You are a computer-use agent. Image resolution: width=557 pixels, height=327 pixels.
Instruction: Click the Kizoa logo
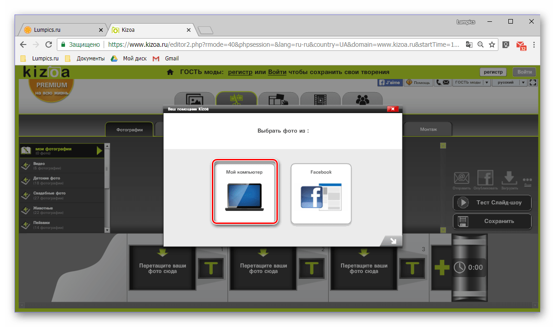[x=47, y=72]
